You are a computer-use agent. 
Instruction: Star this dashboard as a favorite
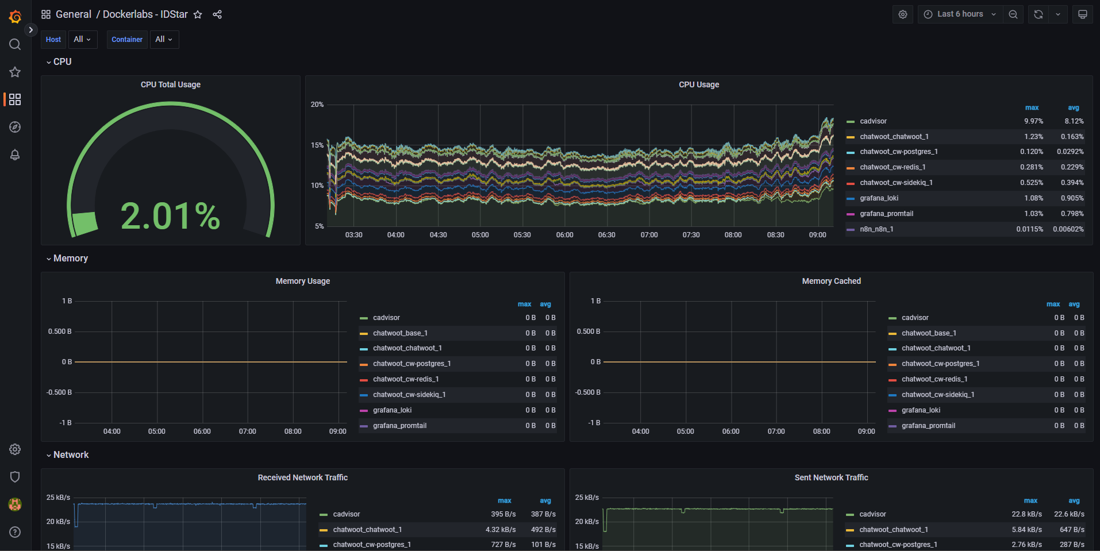click(x=198, y=14)
